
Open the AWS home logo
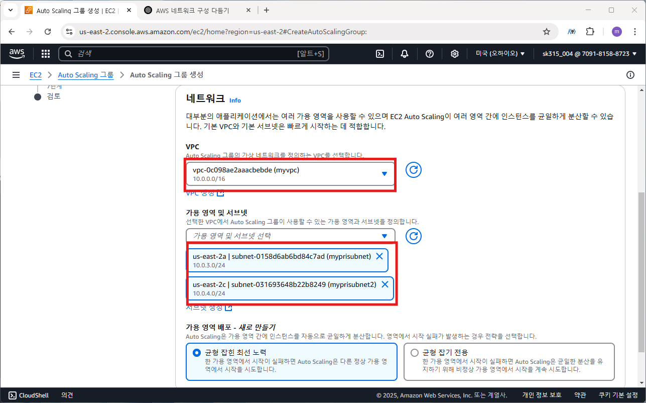point(17,53)
